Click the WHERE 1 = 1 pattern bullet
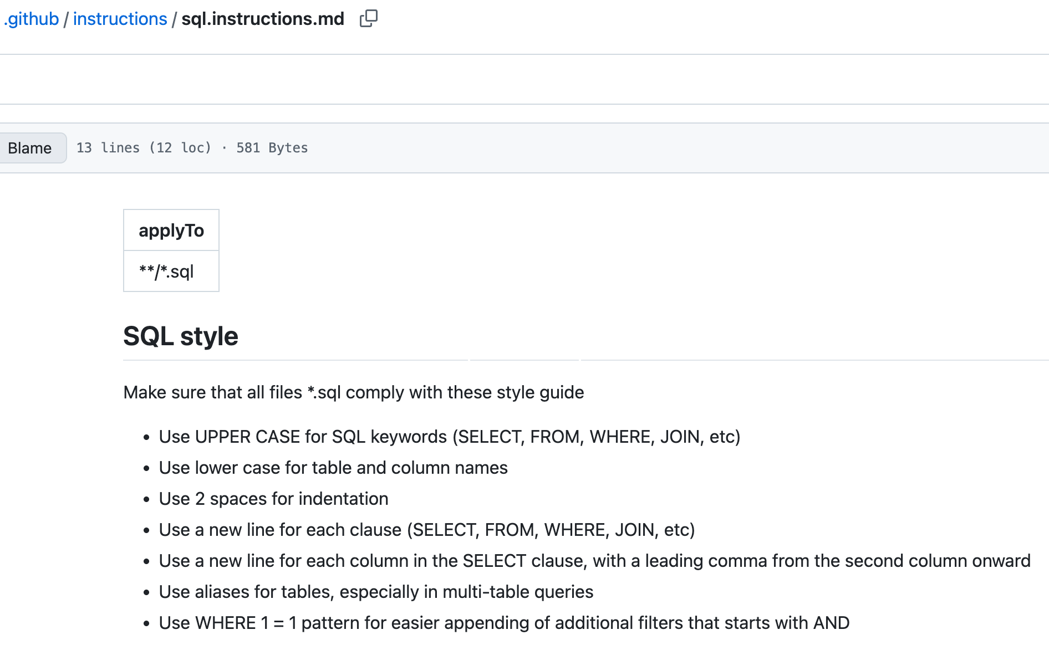 pos(504,623)
